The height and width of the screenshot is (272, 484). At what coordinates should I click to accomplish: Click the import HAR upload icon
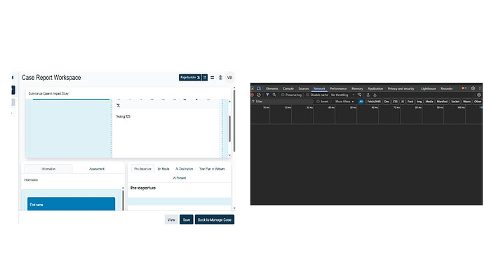(x=368, y=95)
